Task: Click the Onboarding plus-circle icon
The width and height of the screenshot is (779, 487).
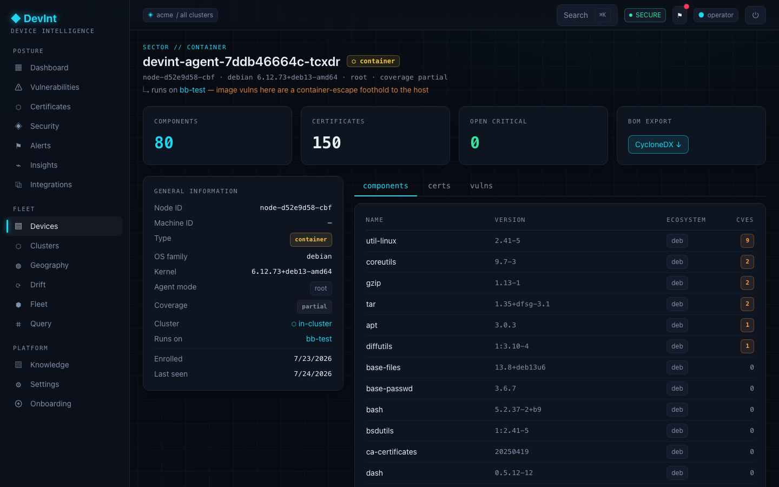Action: click(18, 404)
